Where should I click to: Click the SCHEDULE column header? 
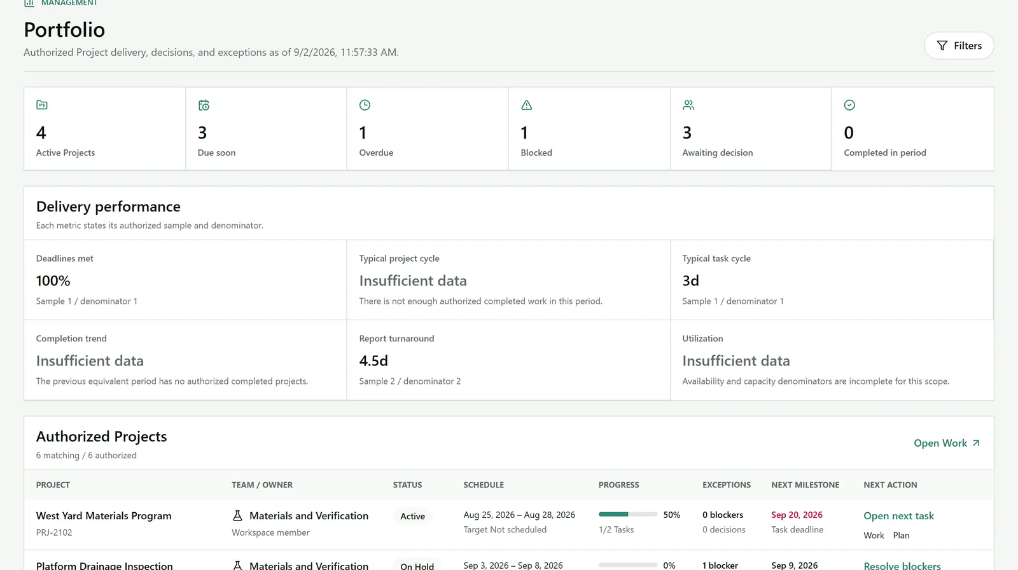pos(484,485)
